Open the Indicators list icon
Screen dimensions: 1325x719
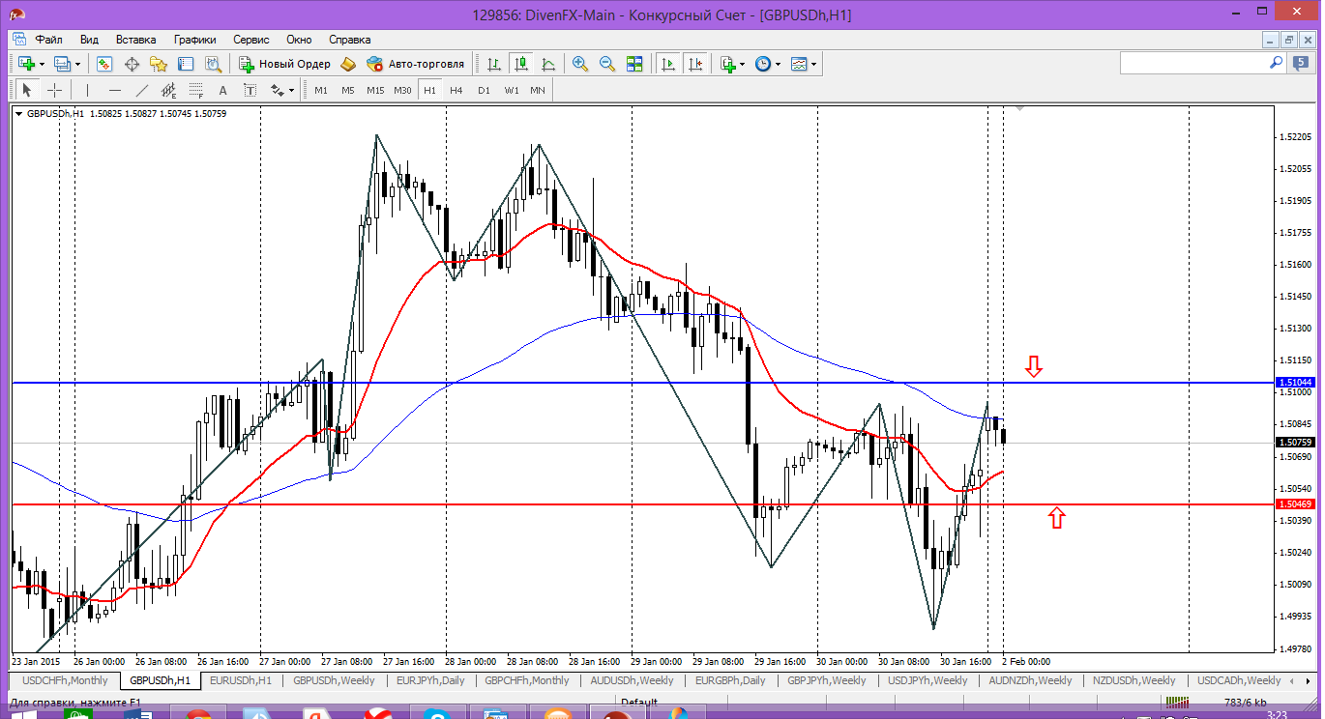pyautogui.click(x=727, y=64)
